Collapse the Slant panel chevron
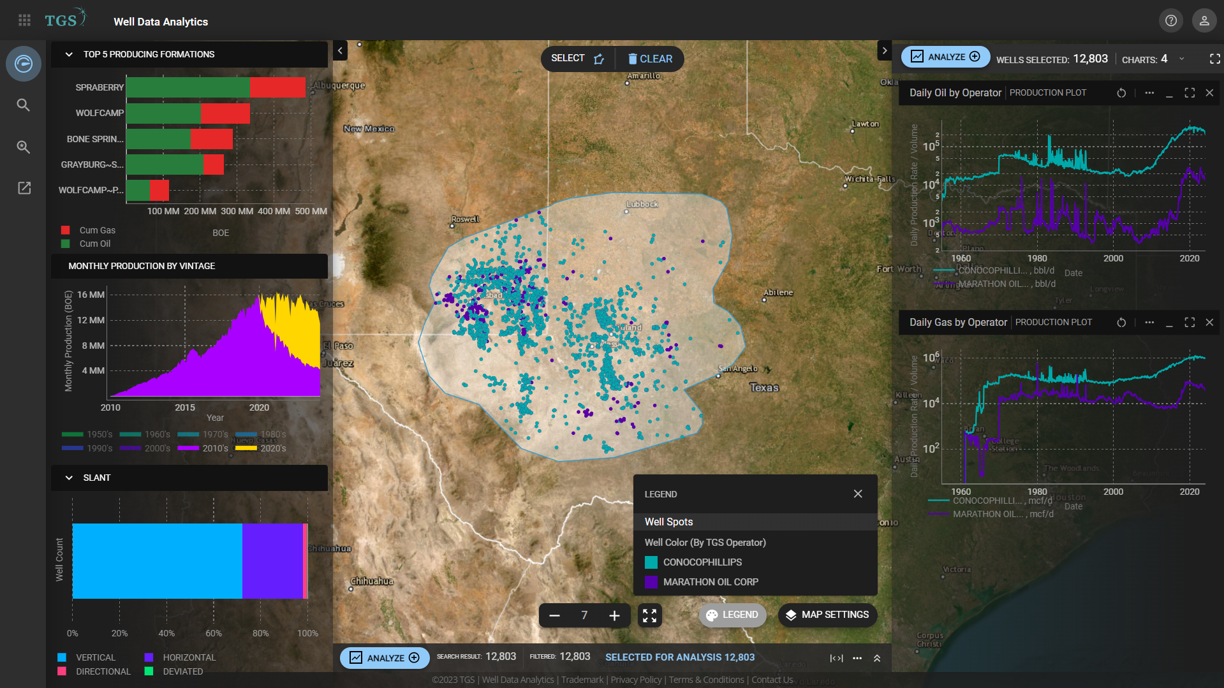 [69, 478]
